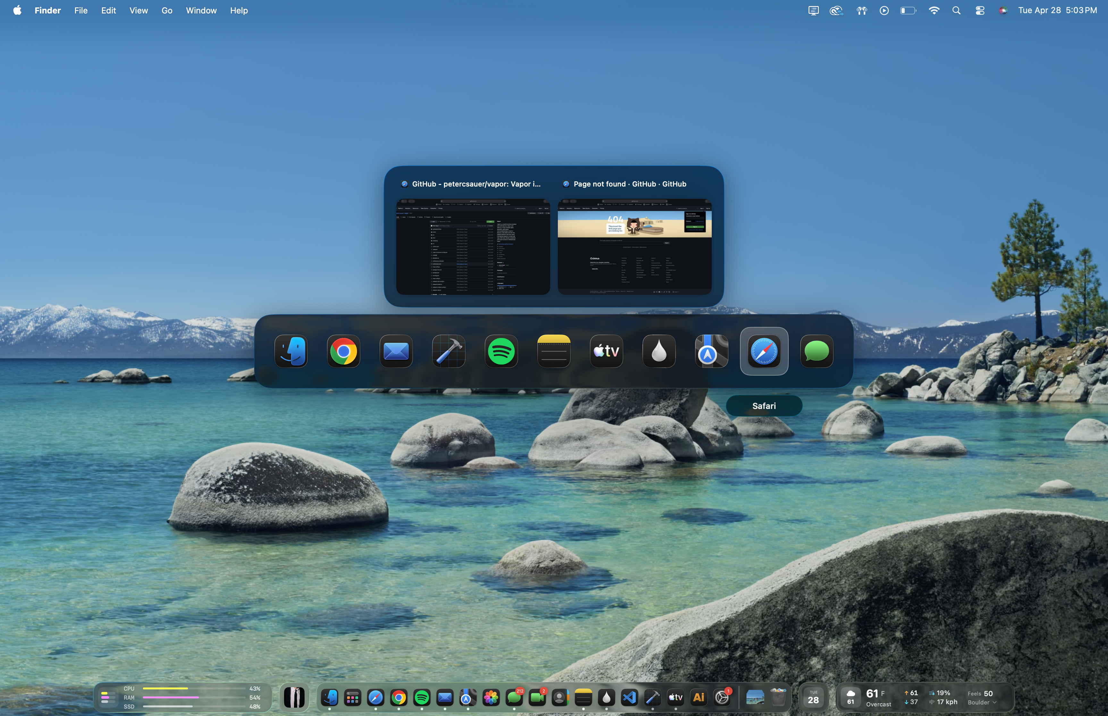Viewport: 1108px width, 716px height.
Task: Toggle the Wi-Fi menu bar item
Action: coord(934,10)
